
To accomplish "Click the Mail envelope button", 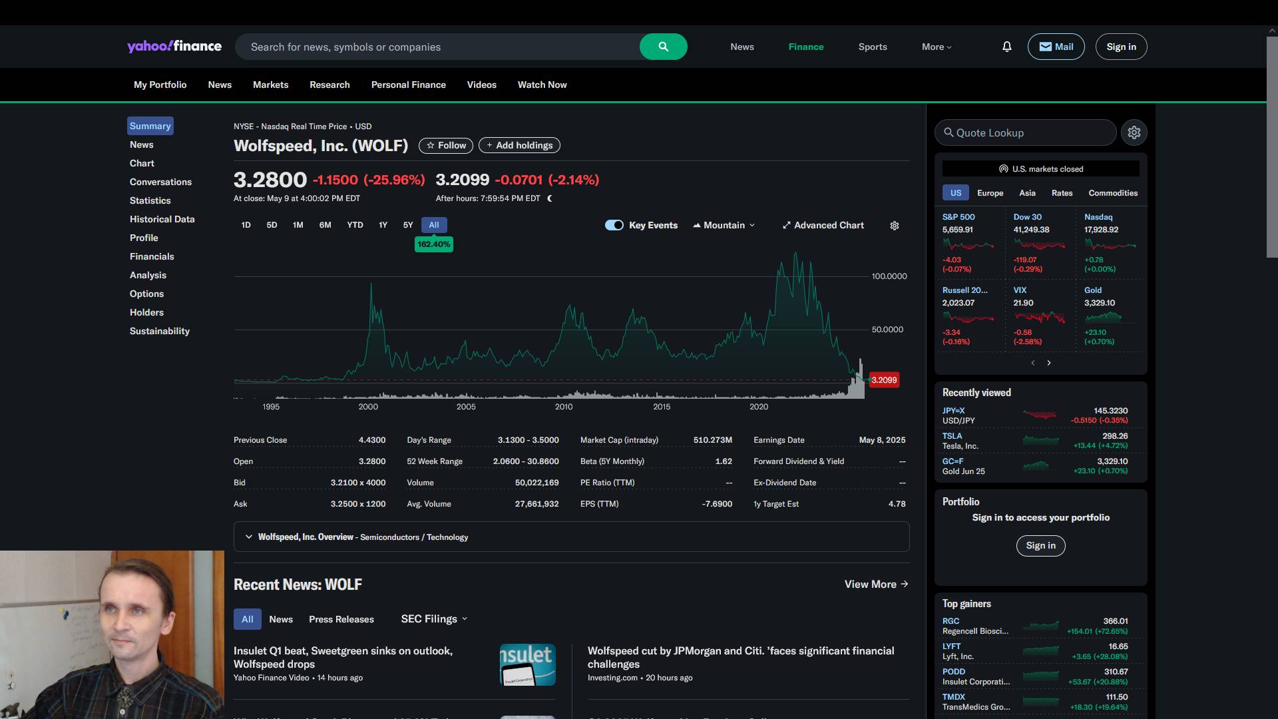I will click(x=1056, y=47).
